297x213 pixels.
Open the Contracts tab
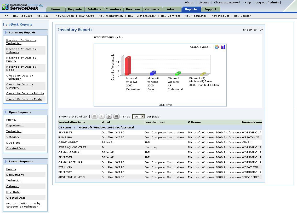152,9
